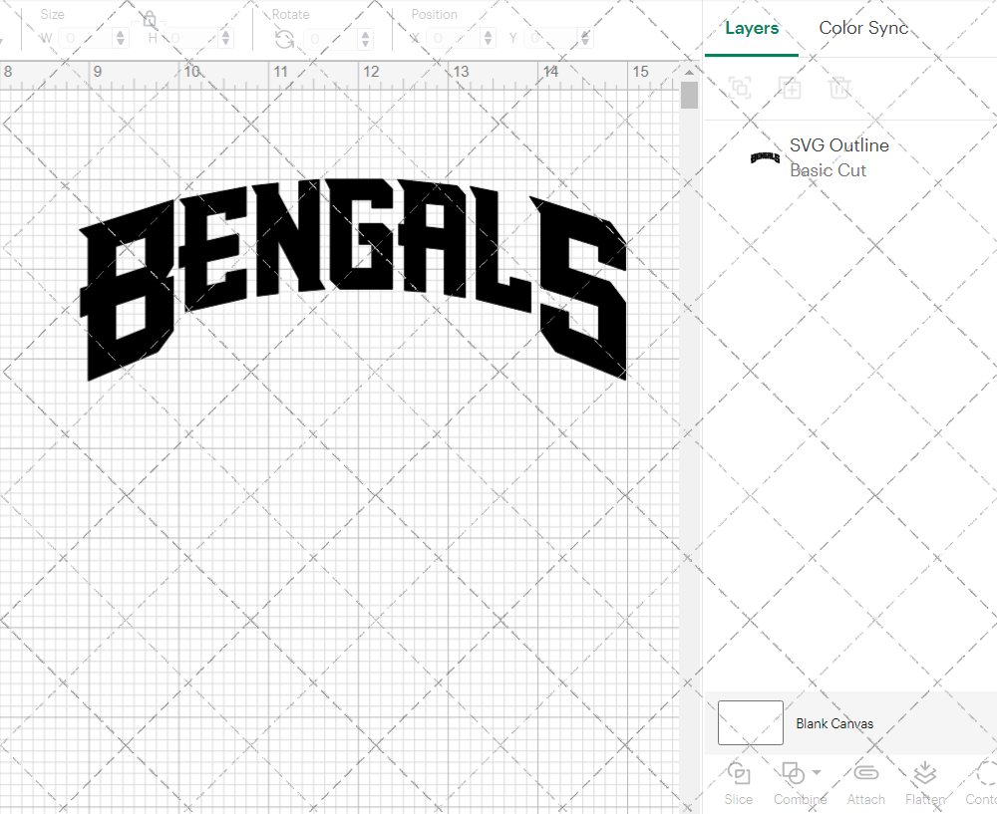Expand the Combine dropdown arrow
This screenshot has height=814, width=997.
pos(817,773)
